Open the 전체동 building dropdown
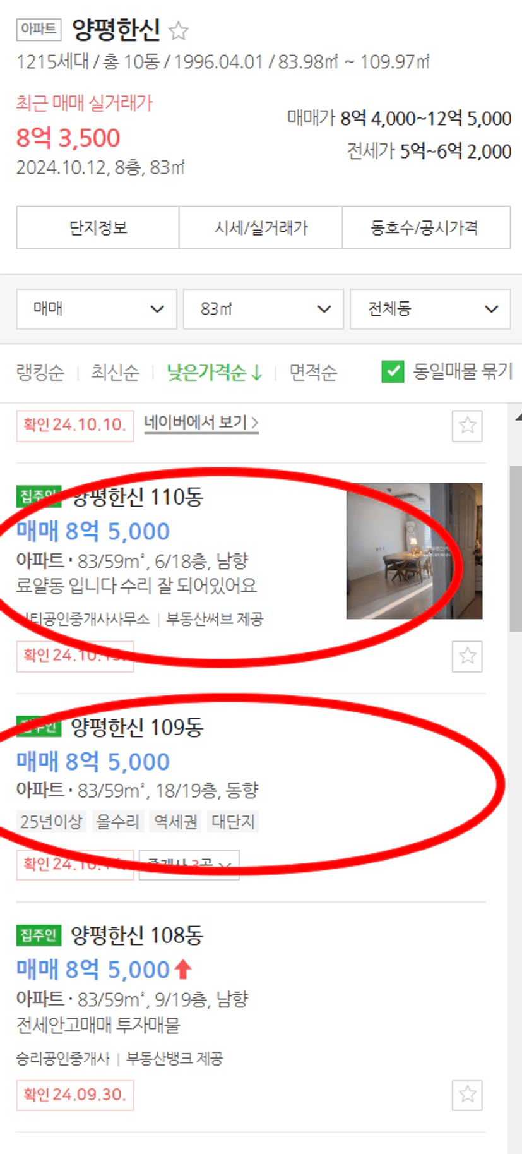 430,309
